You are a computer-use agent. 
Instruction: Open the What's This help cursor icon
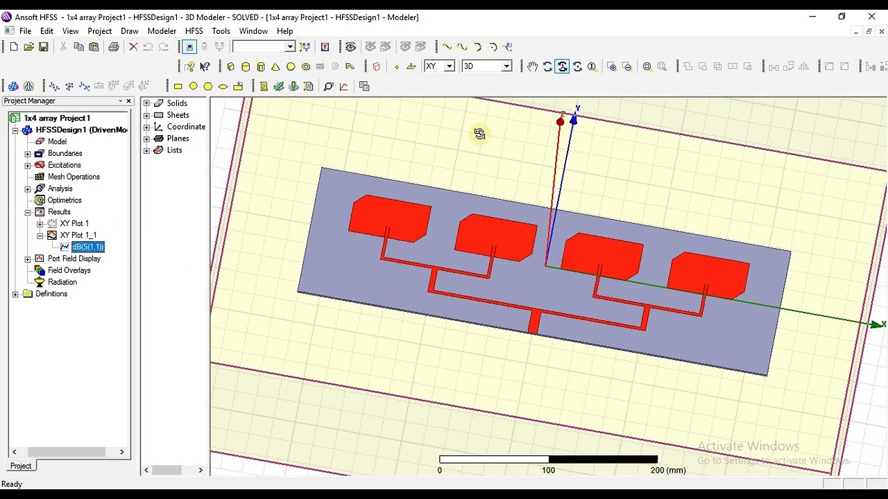coord(205,67)
